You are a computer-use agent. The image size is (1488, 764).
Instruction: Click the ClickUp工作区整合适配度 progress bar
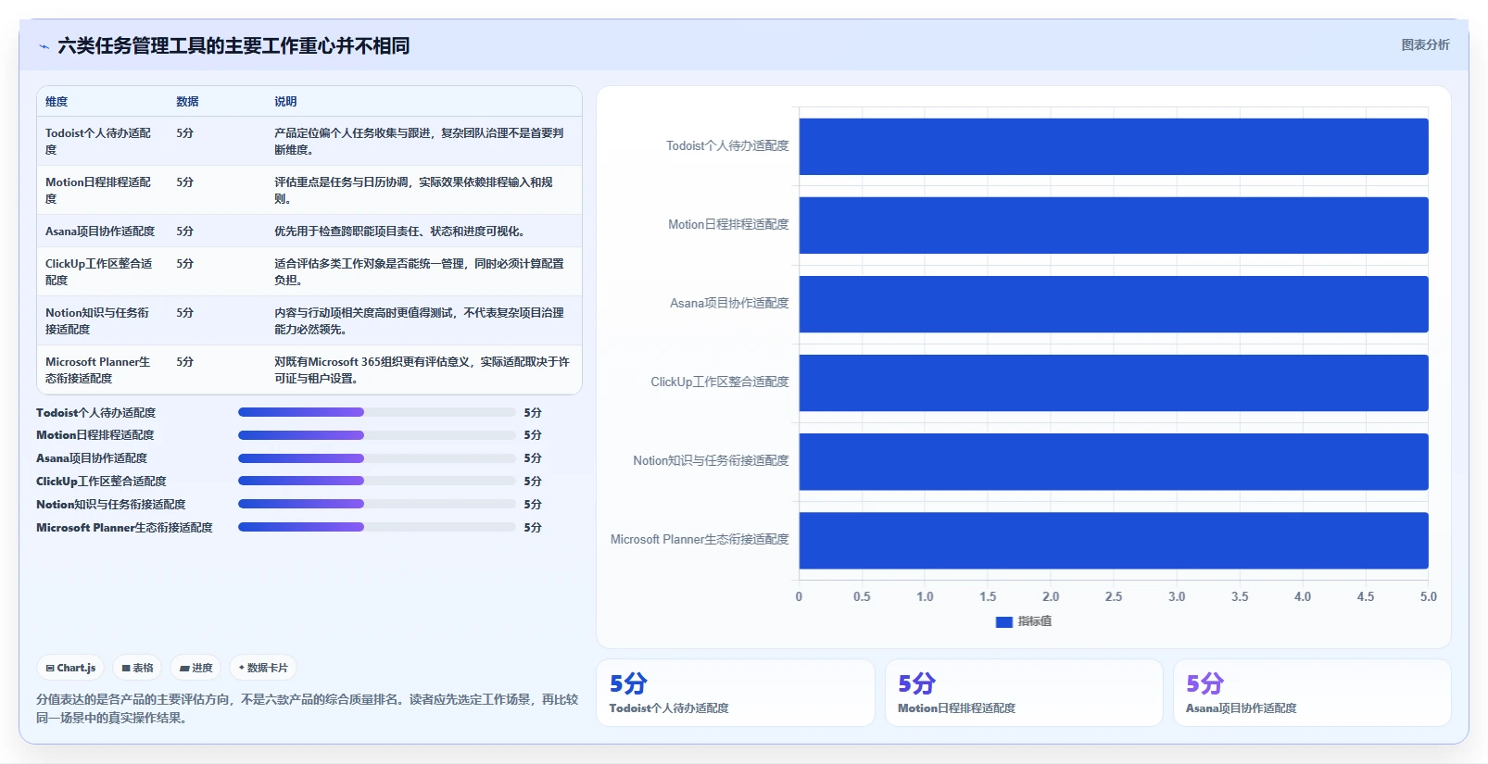tap(377, 481)
